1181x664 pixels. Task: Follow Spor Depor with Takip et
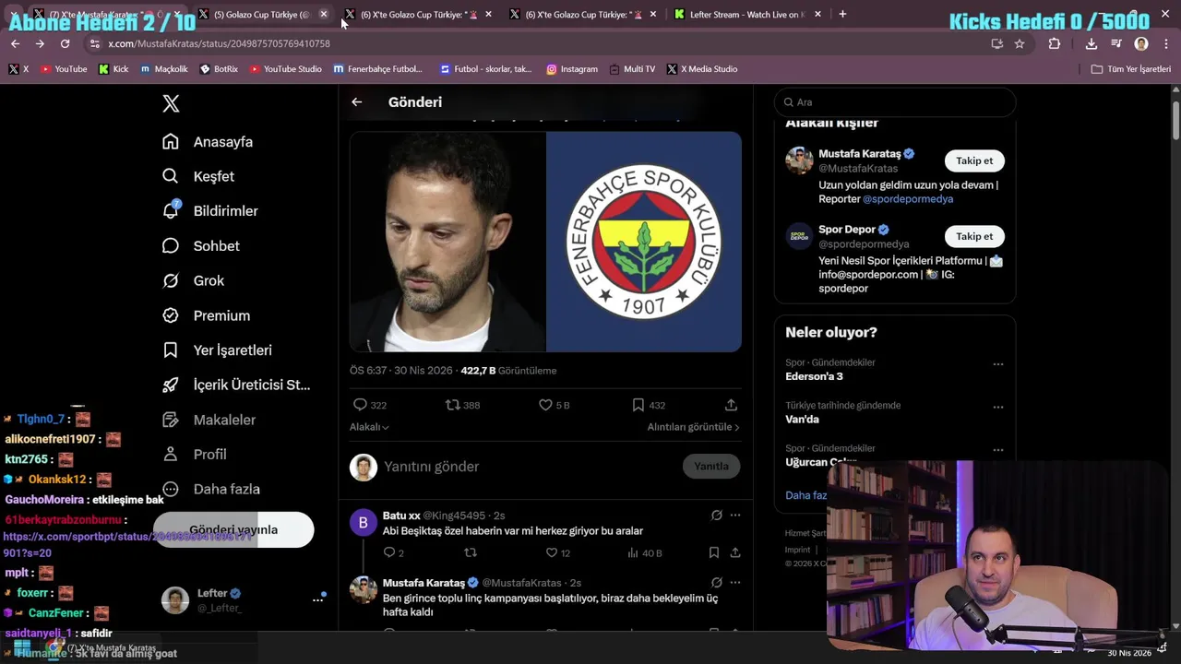point(974,236)
